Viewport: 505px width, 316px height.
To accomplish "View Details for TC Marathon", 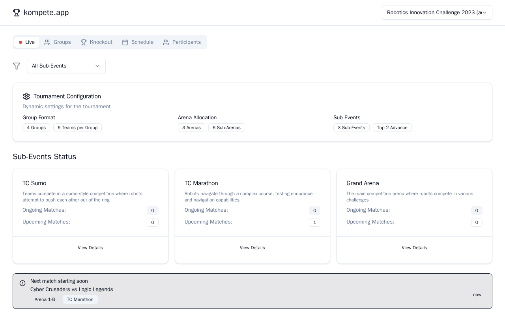I will 252,248.
